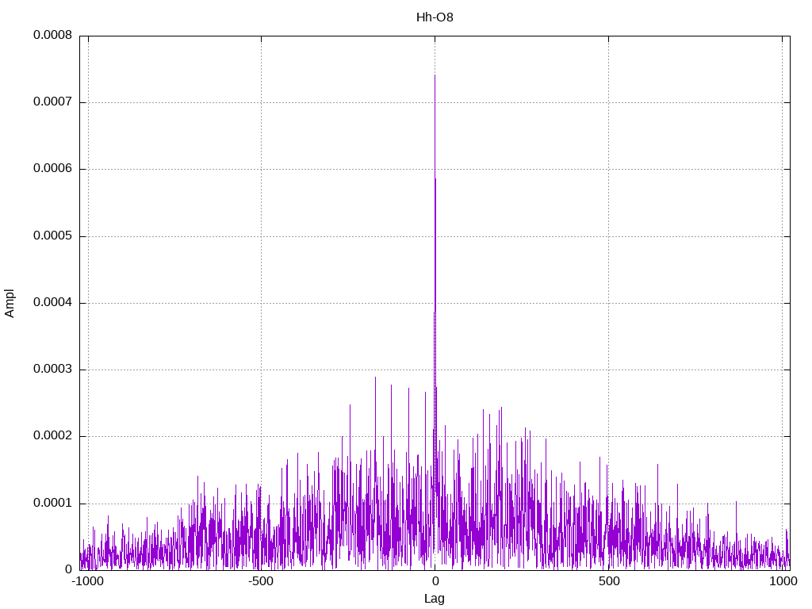
Task: Click the top of the central peak at lag 0
Action: click(435, 75)
